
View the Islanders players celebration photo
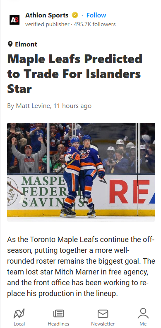point(81,172)
